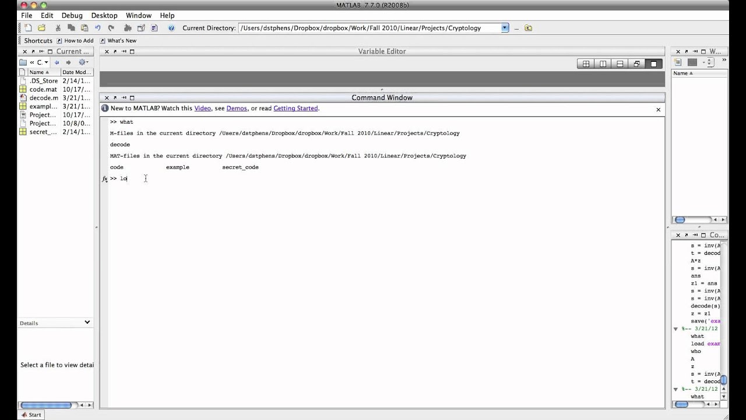Image resolution: width=746 pixels, height=420 pixels.
Task: Maximize Variable Editor documents layout
Action: coord(653,64)
